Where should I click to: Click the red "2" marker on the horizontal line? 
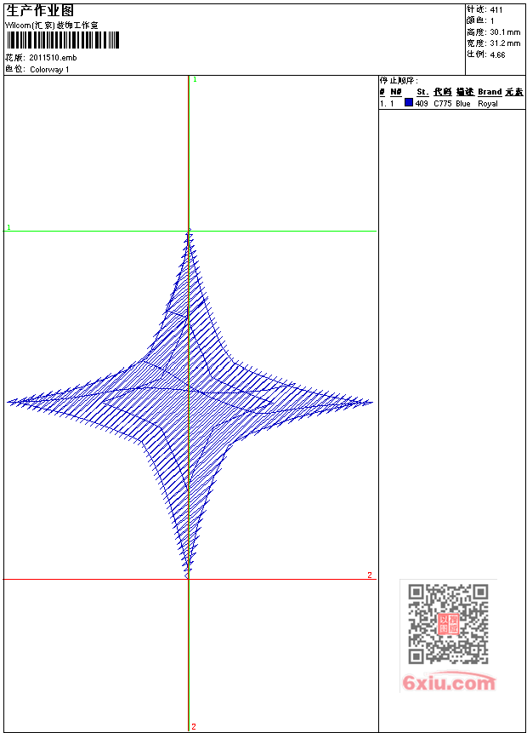(370, 575)
